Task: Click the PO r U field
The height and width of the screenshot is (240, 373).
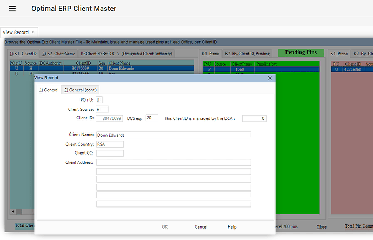Action: [99, 99]
